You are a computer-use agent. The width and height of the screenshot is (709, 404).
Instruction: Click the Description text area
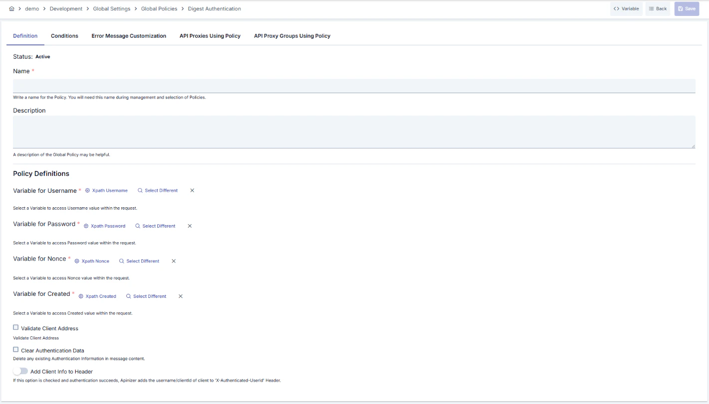[x=354, y=131]
